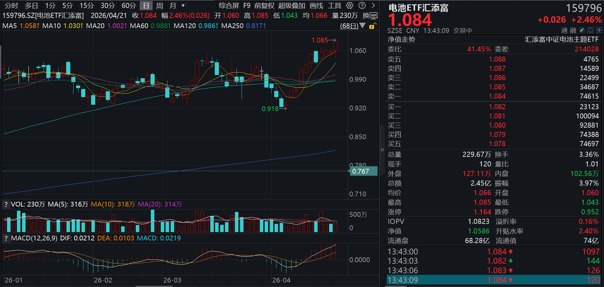The image size is (604, 287).
Task: Toggle 前复权 price adjustment mode
Action: coord(264,5)
